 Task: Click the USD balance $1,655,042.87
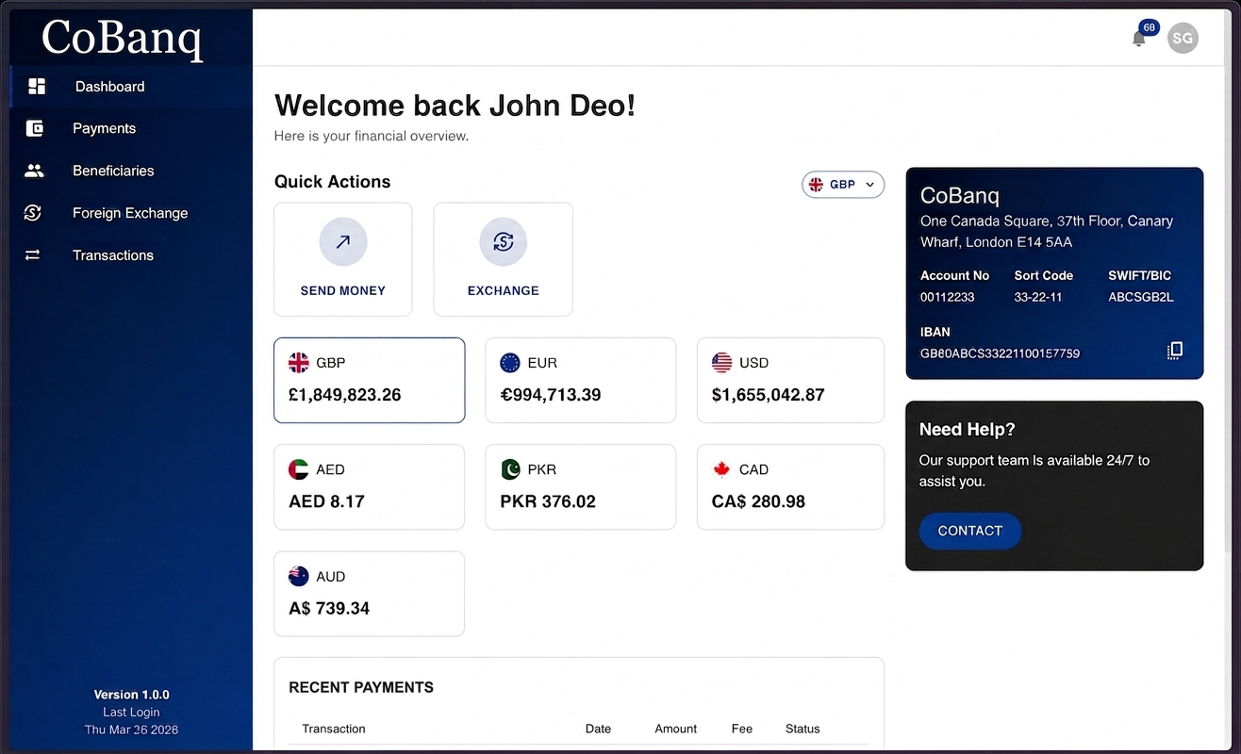(x=769, y=395)
